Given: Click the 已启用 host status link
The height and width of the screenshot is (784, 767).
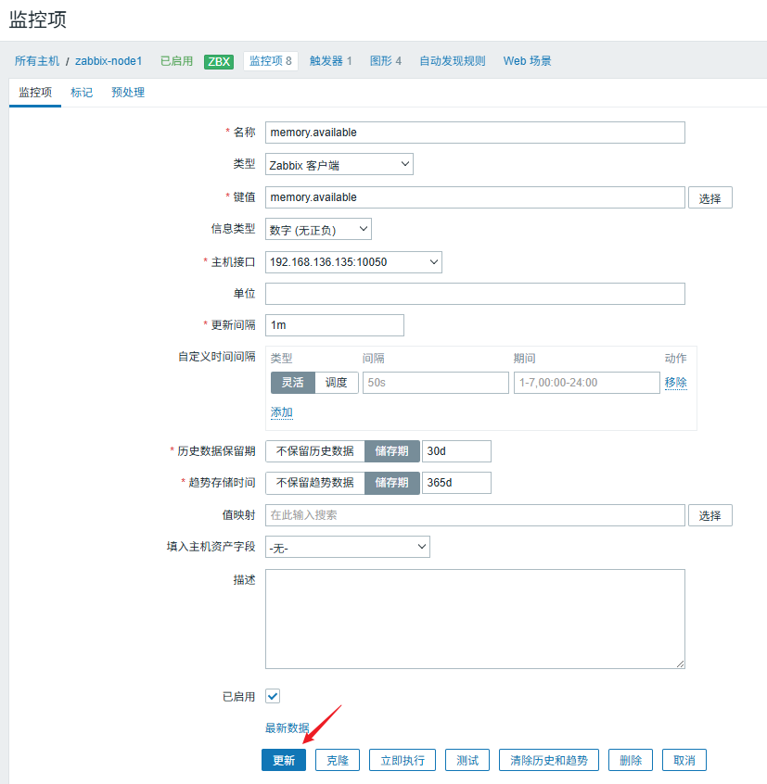Looking at the screenshot, I should coord(176,61).
